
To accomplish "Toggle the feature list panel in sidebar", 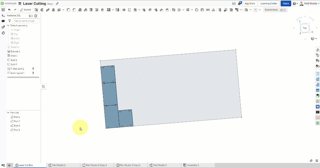I will tap(3, 10).
